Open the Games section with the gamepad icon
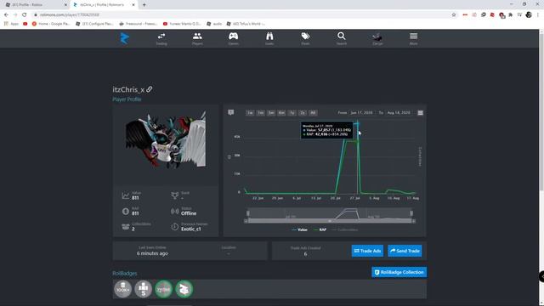 click(x=233, y=38)
